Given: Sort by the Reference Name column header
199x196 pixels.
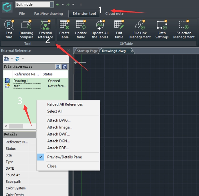Looking at the screenshot, I should tap(27, 74).
